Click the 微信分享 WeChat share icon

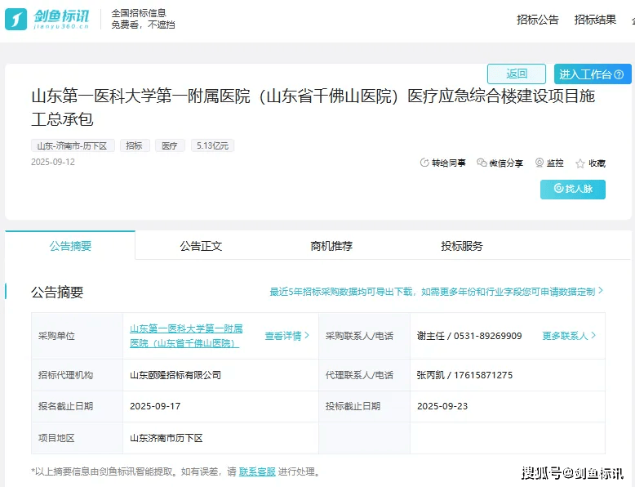tap(482, 163)
